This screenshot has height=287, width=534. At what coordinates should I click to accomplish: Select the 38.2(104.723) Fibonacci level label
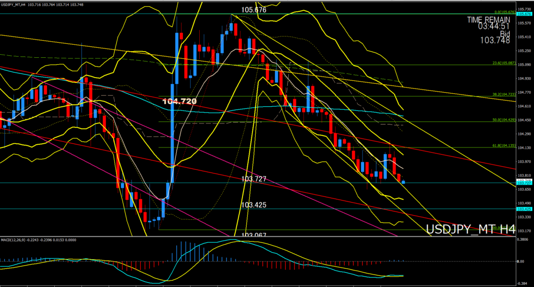(504, 94)
